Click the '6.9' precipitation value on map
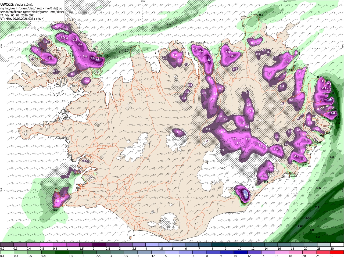Viewport: 344px width, 258px height. point(246,194)
